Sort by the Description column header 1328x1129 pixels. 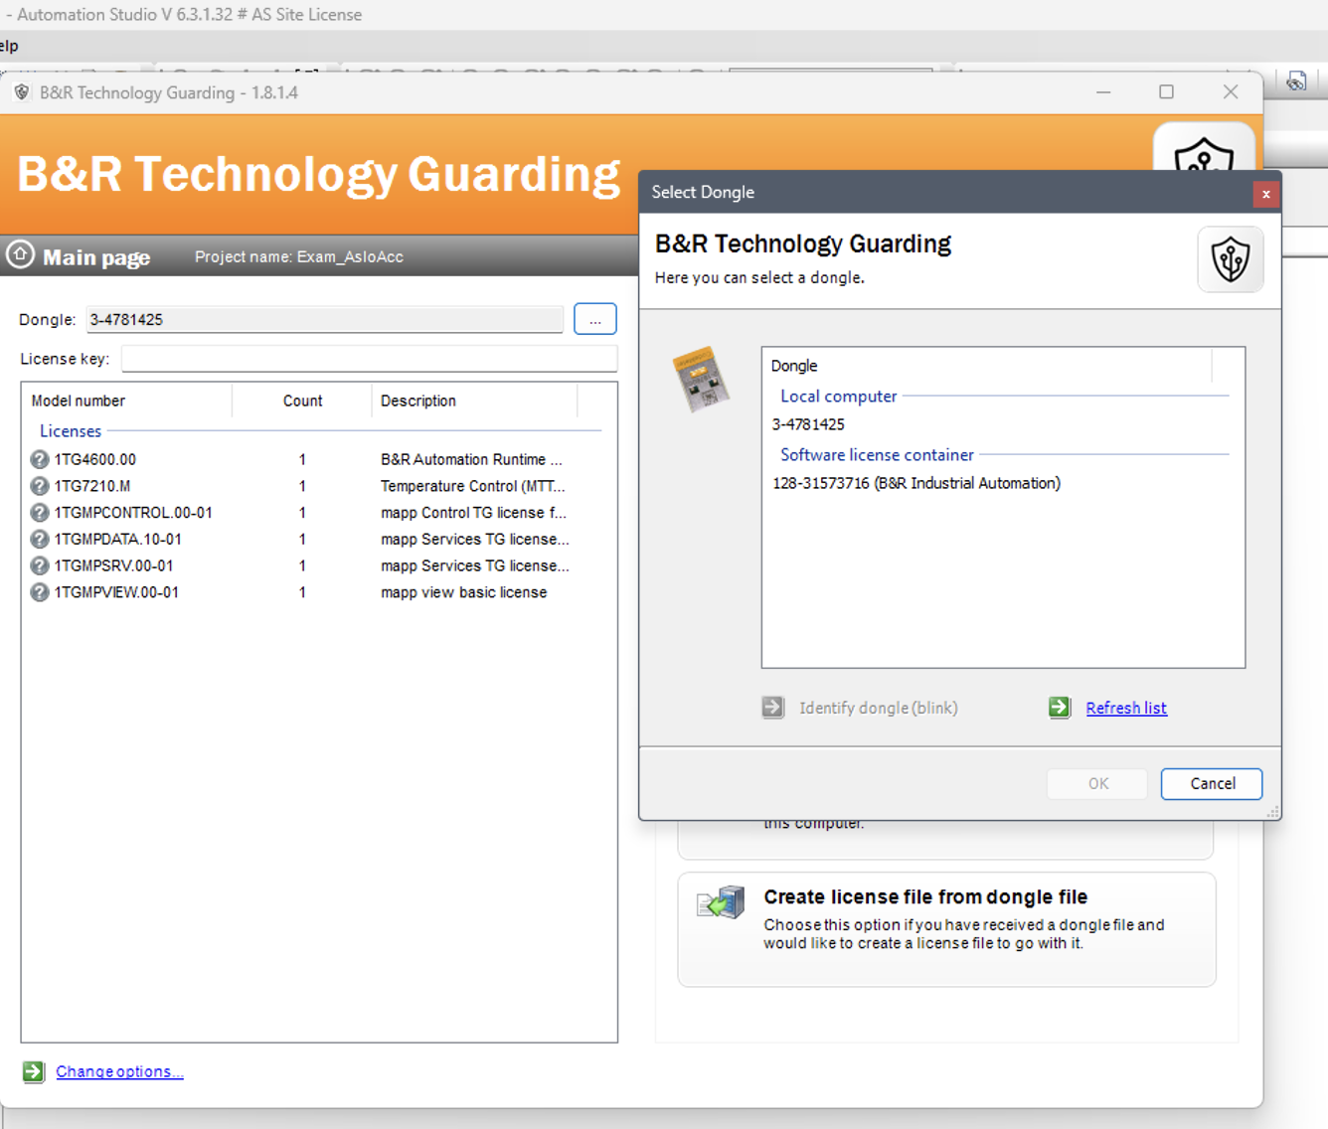[474, 401]
